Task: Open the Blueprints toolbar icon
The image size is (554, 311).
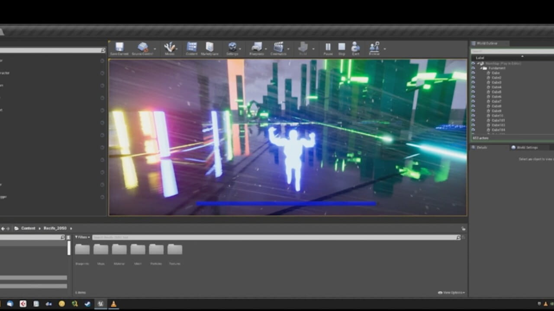Action: 257,47
